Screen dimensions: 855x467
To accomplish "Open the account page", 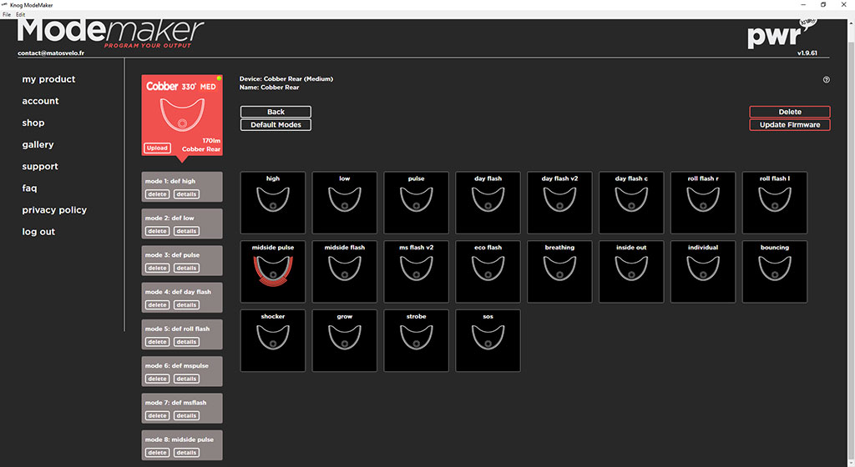I will point(40,101).
